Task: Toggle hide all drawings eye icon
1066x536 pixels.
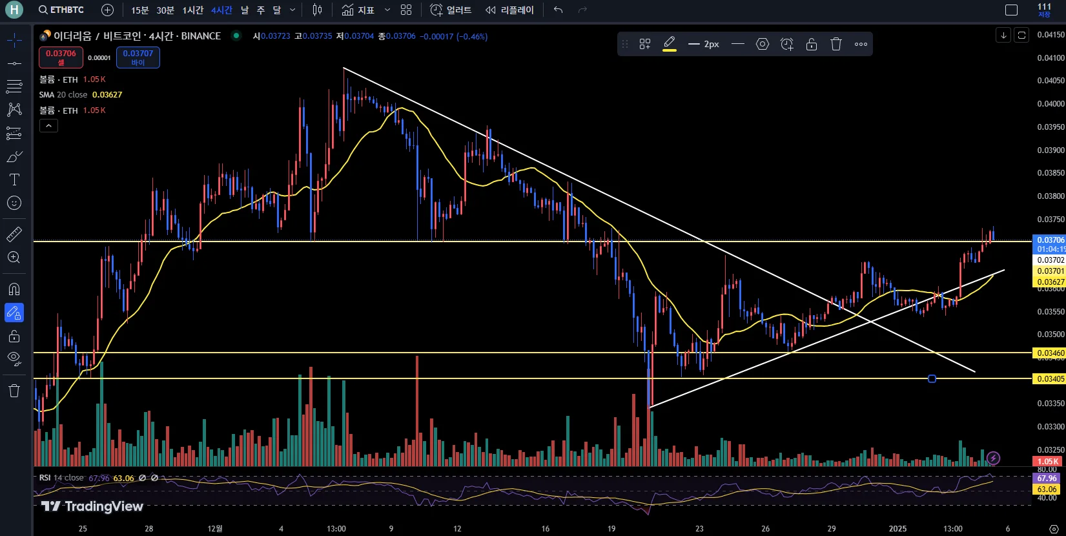Action: 14,358
